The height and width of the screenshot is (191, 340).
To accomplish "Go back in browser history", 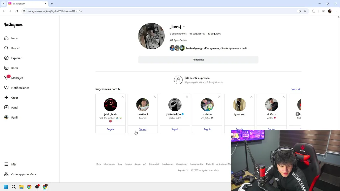I will [4, 11].
